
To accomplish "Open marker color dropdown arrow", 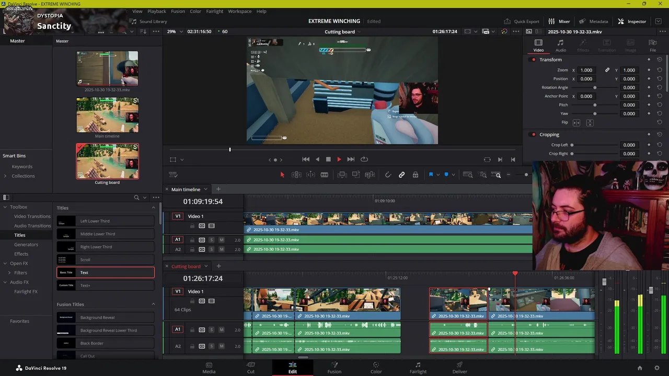I will coord(453,175).
